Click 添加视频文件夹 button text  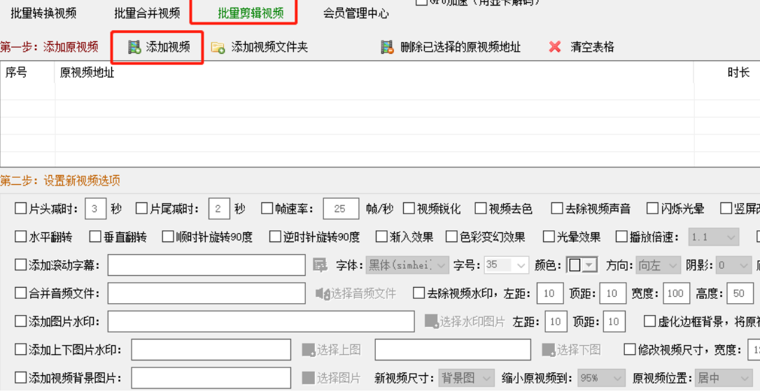[x=269, y=47]
